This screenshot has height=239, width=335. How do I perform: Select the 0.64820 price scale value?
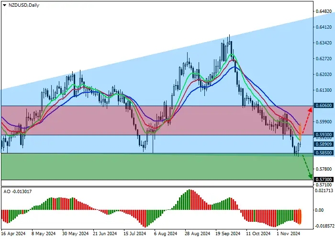(324, 11)
